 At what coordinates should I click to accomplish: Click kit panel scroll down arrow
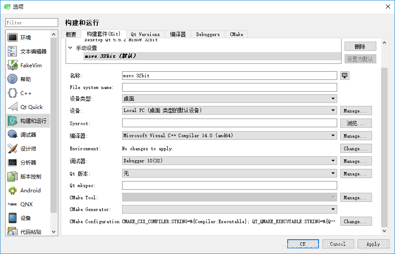(x=384, y=231)
